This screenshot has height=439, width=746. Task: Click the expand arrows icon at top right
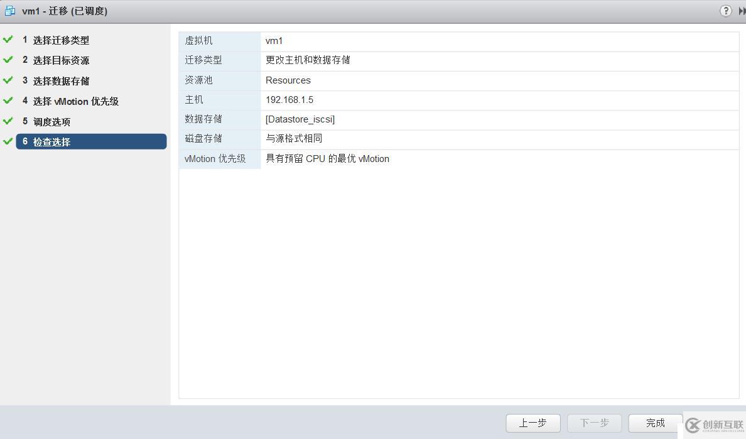click(x=742, y=11)
